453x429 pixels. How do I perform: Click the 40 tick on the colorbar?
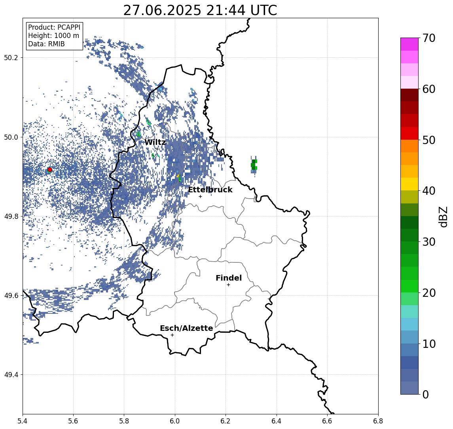(x=429, y=191)
